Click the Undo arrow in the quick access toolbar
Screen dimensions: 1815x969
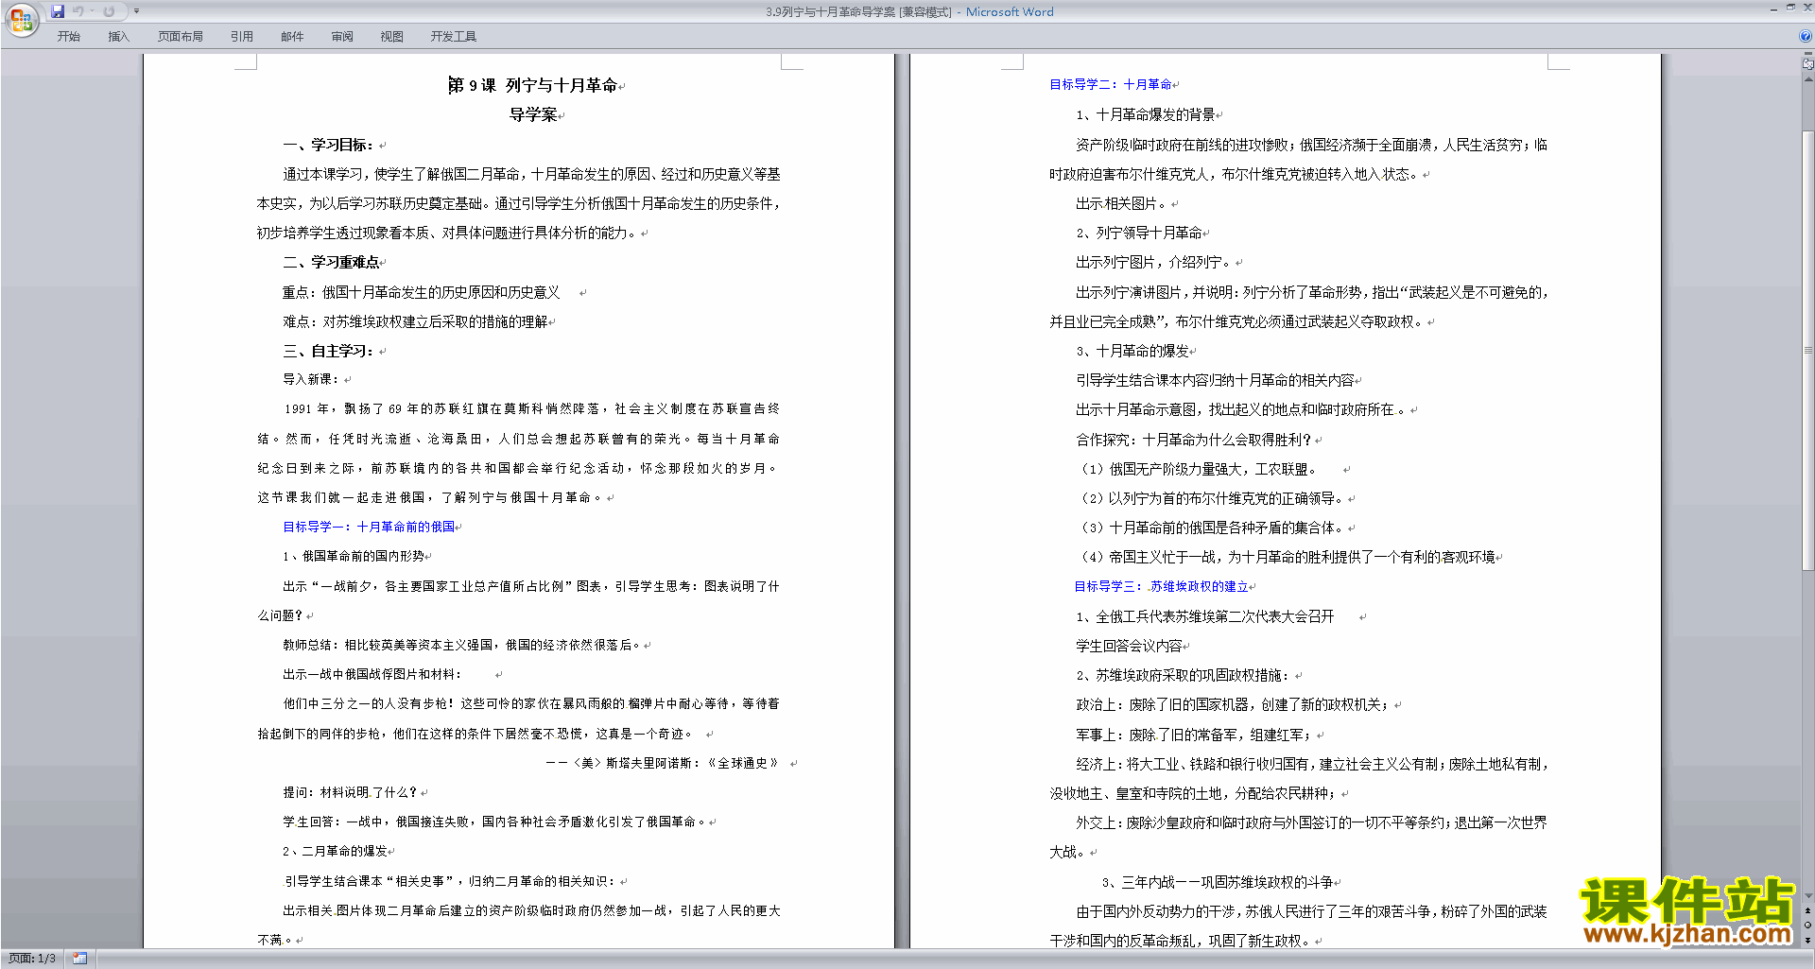[78, 11]
